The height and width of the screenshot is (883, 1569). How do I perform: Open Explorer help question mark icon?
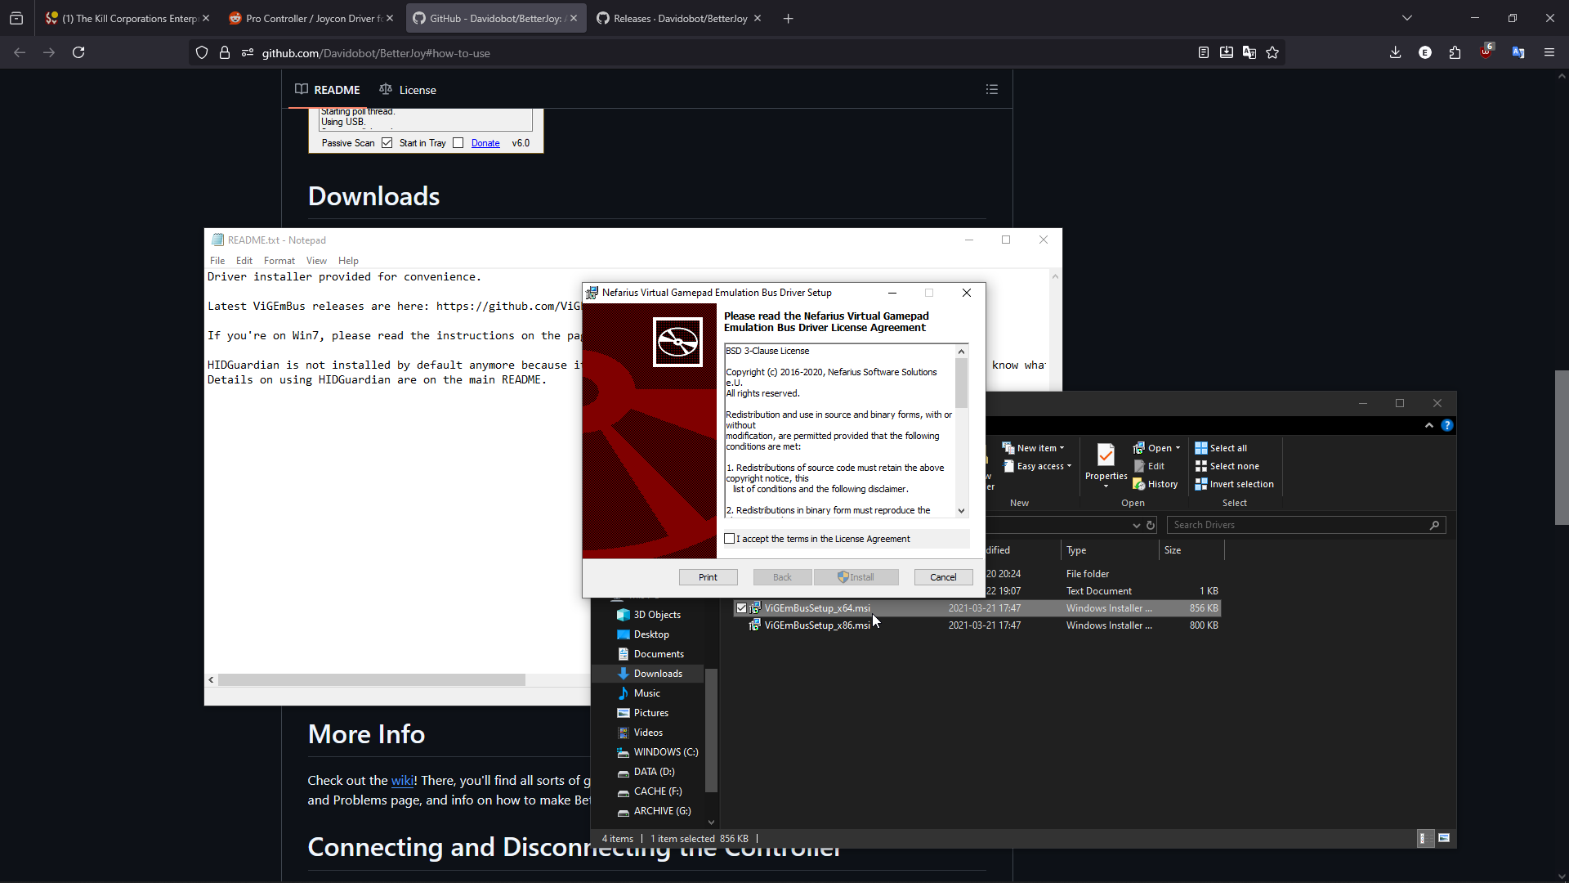[x=1447, y=425]
